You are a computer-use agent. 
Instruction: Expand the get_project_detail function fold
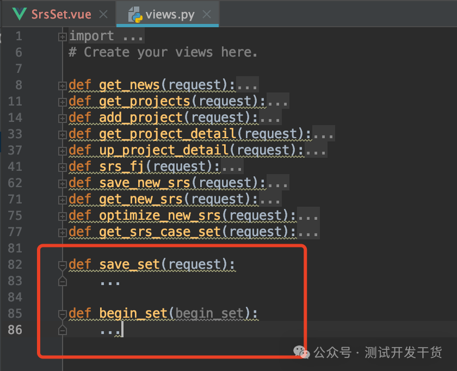coord(62,135)
